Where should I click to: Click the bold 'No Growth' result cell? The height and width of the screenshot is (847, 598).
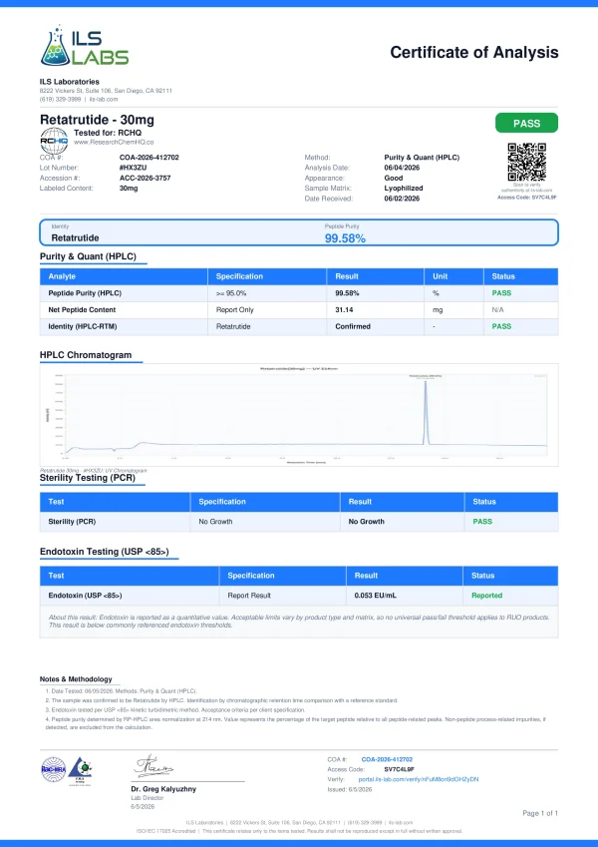pos(367,522)
